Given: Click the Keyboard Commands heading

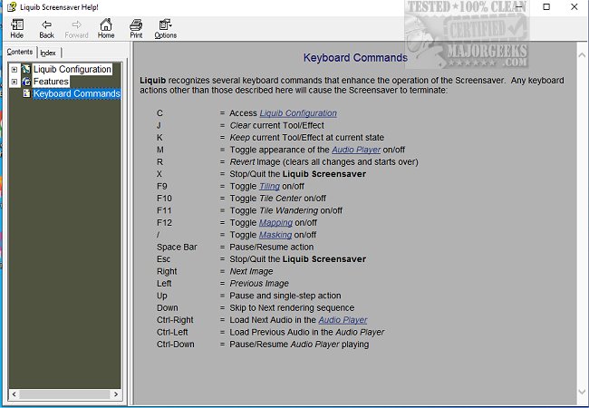Looking at the screenshot, I should 355,57.
